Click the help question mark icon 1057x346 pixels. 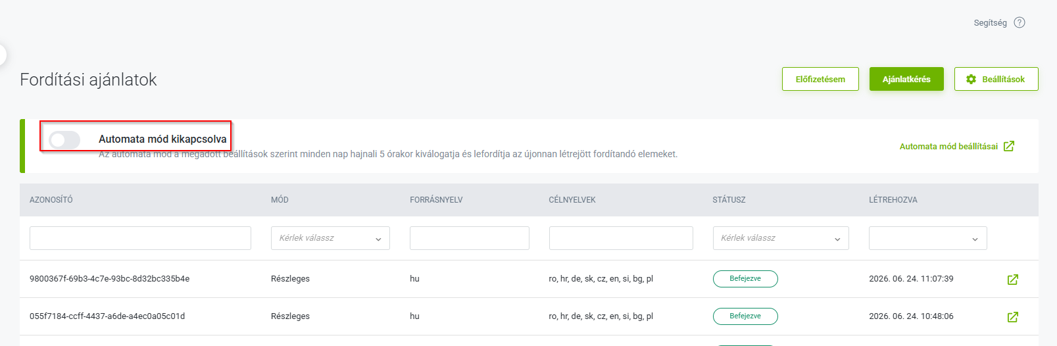click(1020, 22)
